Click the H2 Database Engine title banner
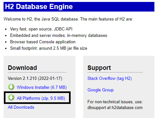 point(79,7)
